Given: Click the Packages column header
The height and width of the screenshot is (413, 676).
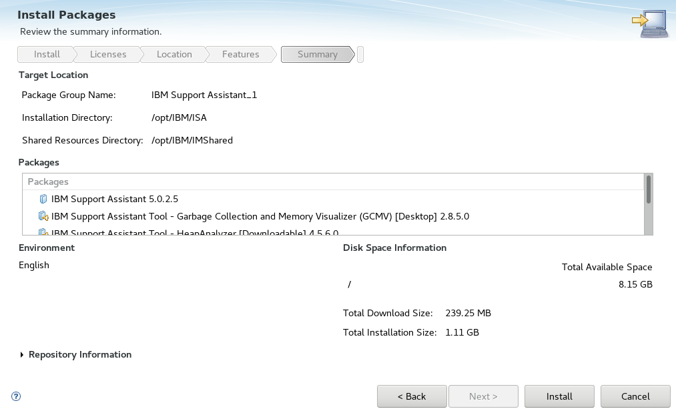Looking at the screenshot, I should (333, 181).
